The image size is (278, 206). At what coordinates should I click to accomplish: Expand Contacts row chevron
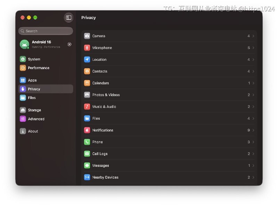253,71
